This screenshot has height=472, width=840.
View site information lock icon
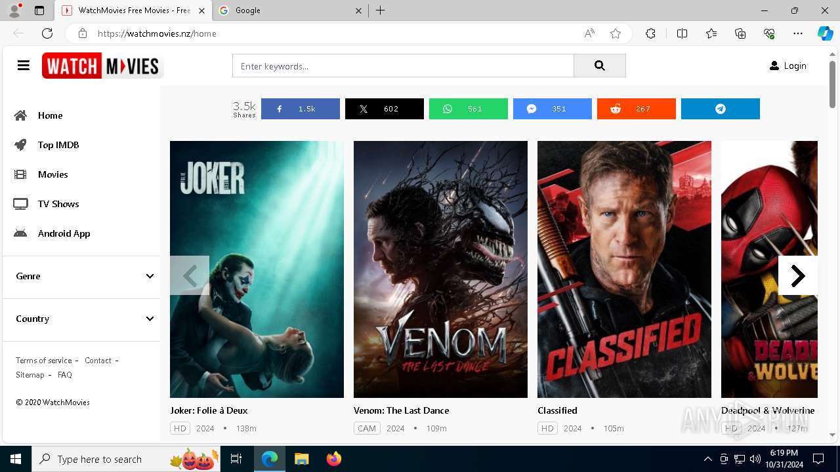pyautogui.click(x=82, y=33)
